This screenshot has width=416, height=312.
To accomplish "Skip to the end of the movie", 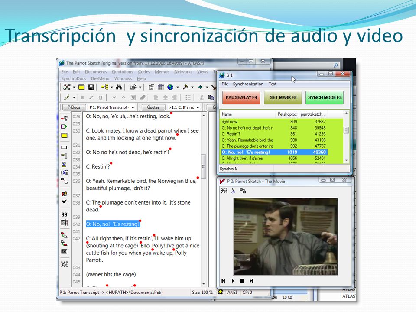I will click(x=251, y=281).
